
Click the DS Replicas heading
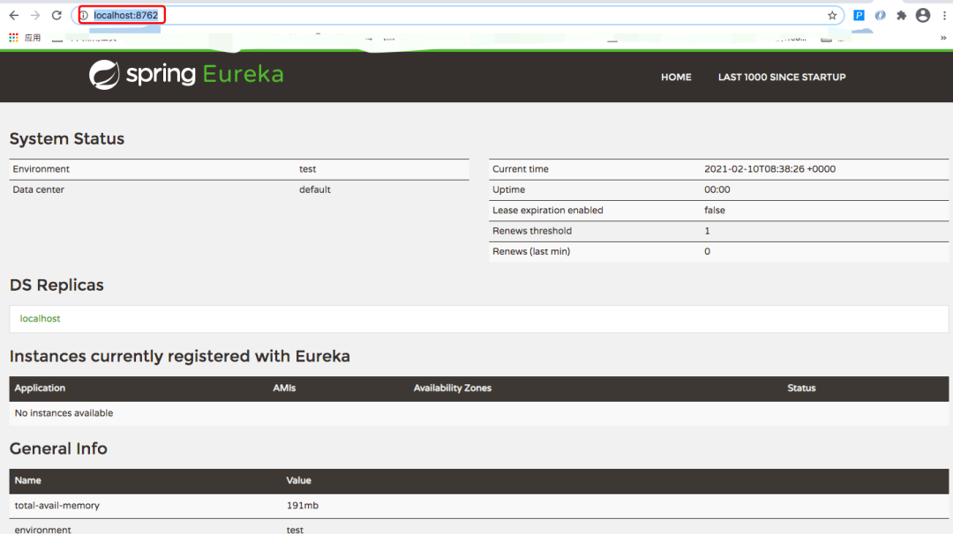coord(56,286)
